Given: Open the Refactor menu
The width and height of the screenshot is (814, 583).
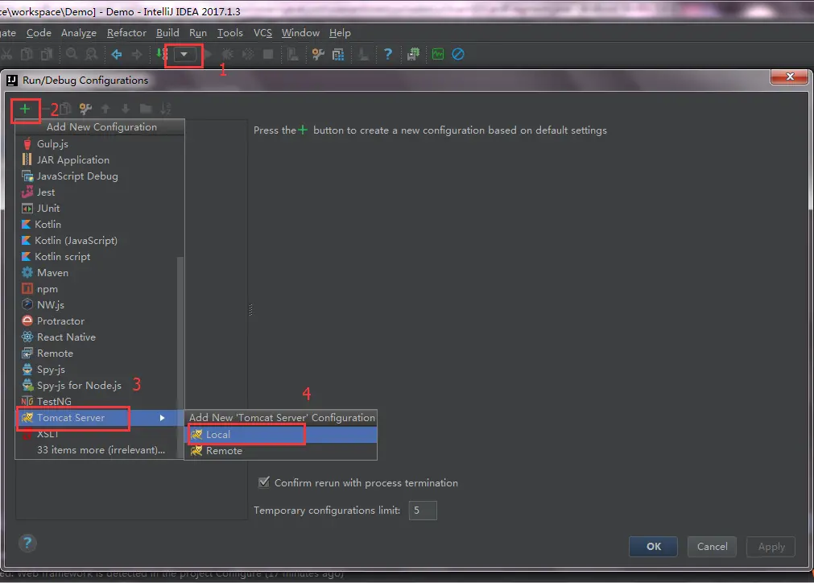Looking at the screenshot, I should tap(126, 33).
